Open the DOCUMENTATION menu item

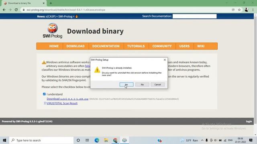[x=106, y=46]
